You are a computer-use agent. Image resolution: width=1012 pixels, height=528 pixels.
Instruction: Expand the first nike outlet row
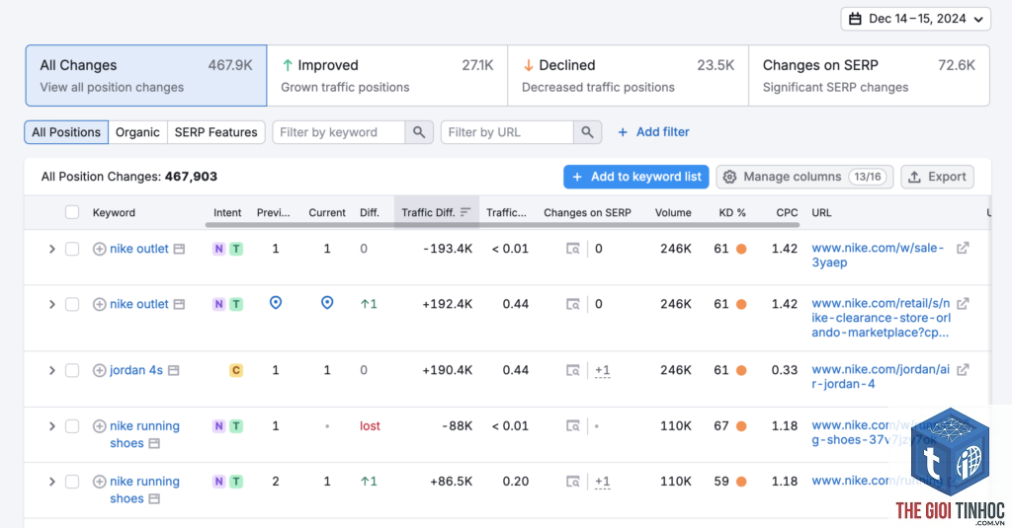click(x=52, y=249)
